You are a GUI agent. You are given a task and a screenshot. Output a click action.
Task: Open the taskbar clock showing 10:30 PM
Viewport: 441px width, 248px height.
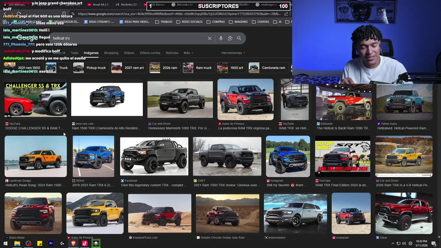[421, 244]
